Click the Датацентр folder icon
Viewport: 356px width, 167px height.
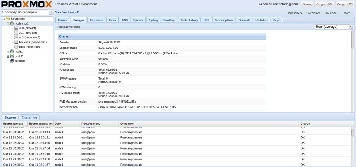click(8, 19)
